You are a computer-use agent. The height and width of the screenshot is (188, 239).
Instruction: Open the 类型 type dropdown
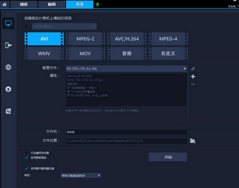point(81,176)
